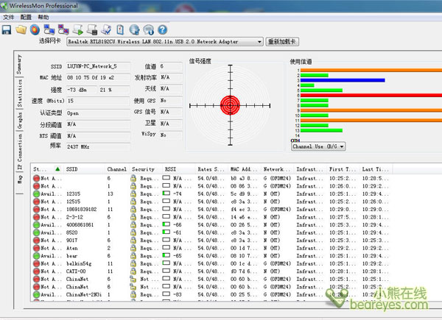This screenshot has height=320, width=442.
Task: Click the clipboard toolbar icon
Action: click(x=120, y=29)
